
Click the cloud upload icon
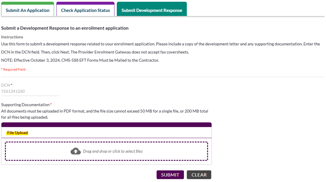point(76,151)
